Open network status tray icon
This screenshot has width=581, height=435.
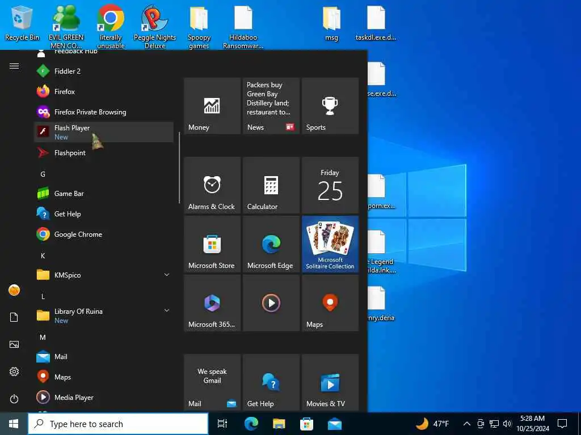click(x=494, y=424)
